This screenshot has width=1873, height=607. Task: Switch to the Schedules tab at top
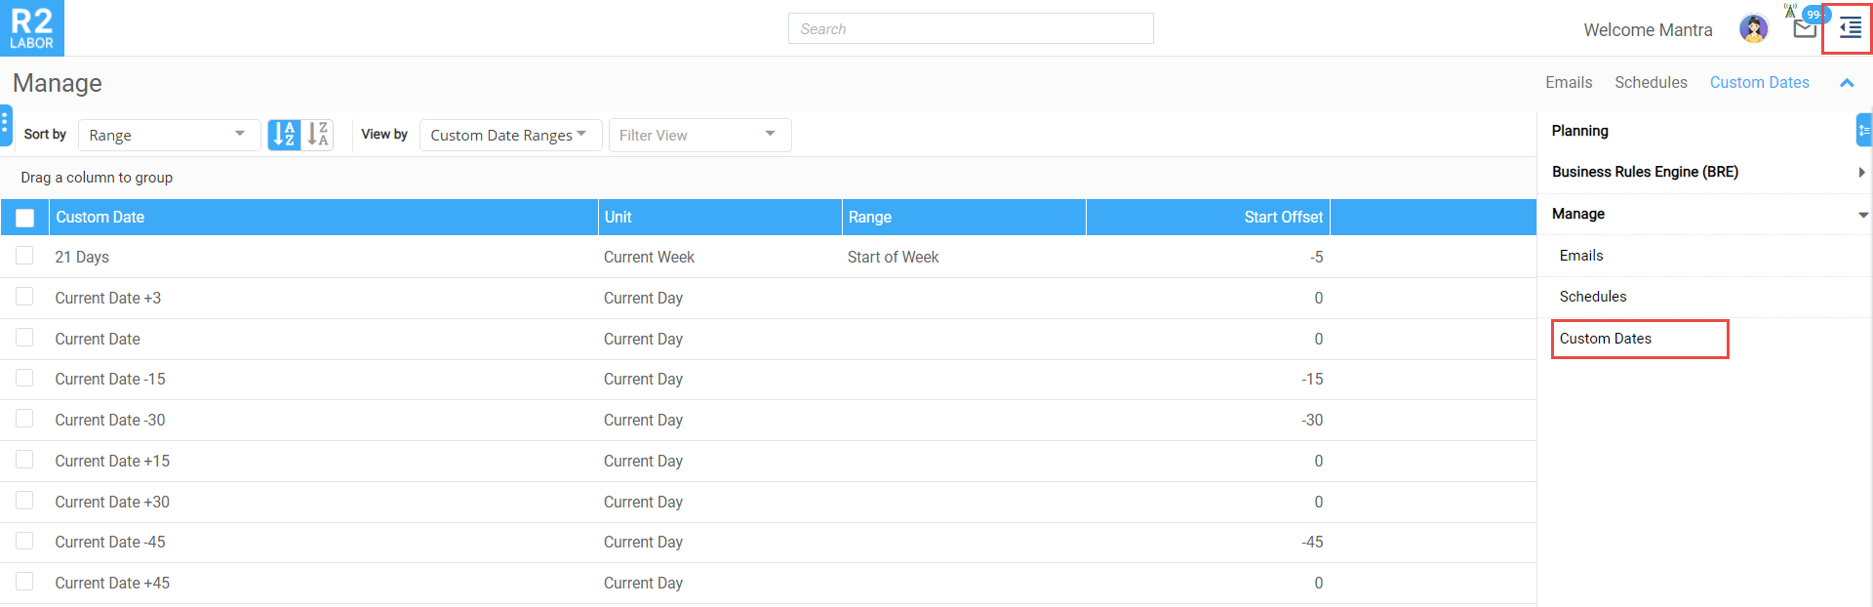click(x=1650, y=83)
